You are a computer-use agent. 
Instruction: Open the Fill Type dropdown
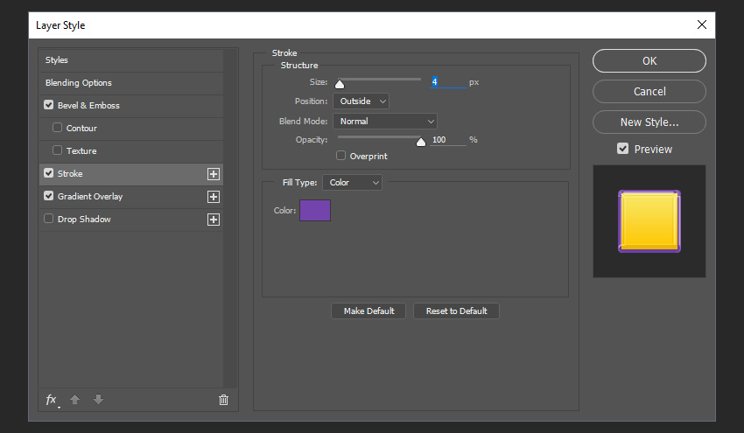pyautogui.click(x=352, y=183)
